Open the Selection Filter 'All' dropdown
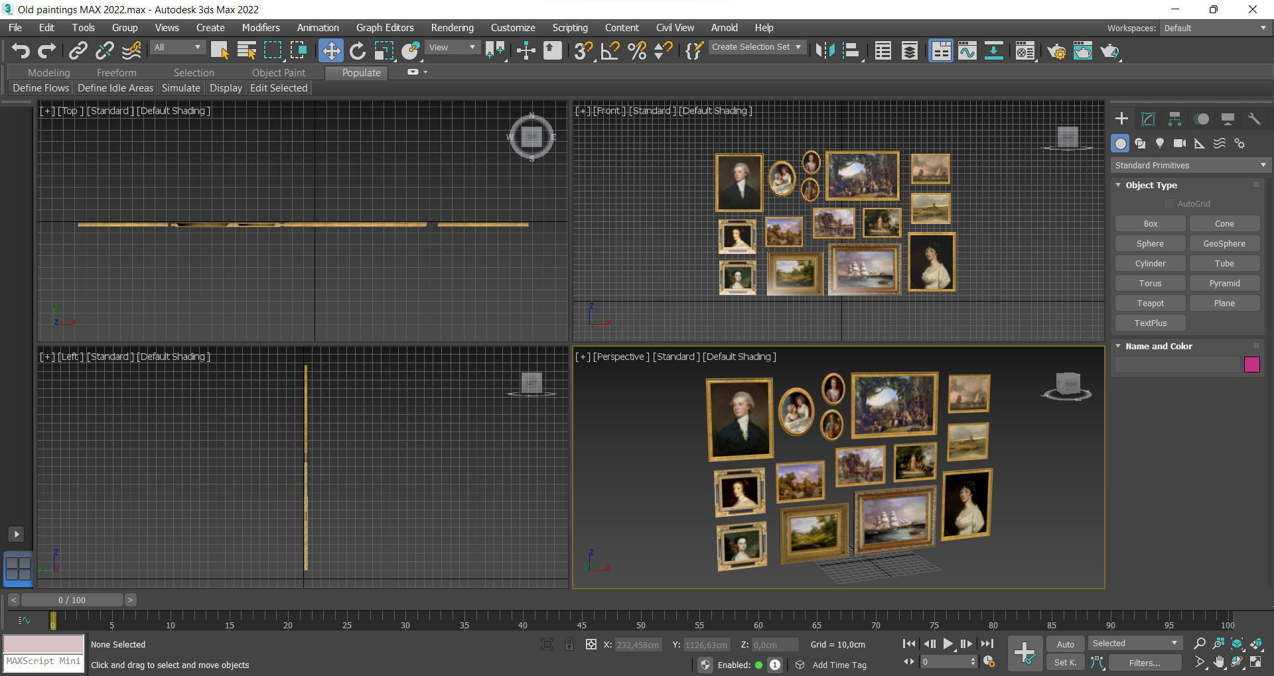1274x676 pixels. tap(177, 48)
